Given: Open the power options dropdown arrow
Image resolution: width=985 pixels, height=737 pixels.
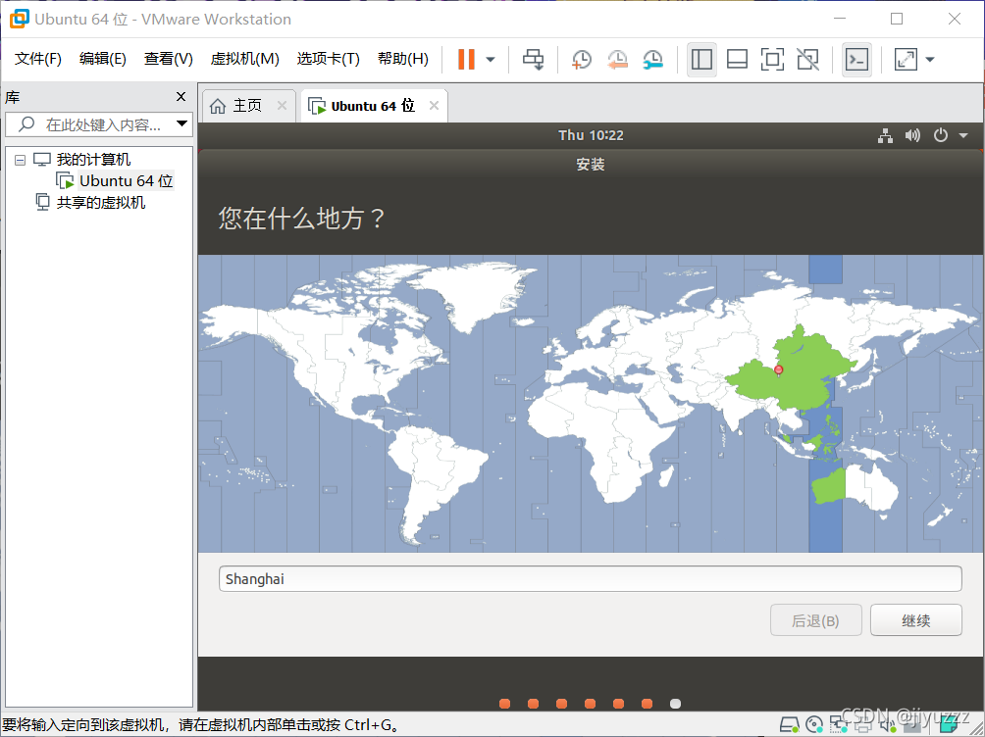Looking at the screenshot, I should pos(491,60).
